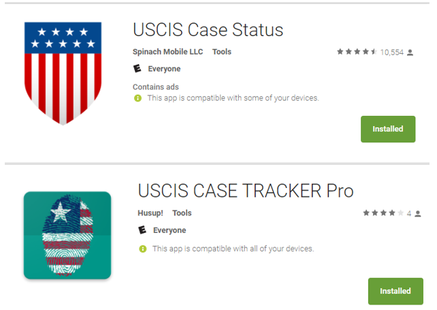Click the Everyone rating E icon for USCIS Case Status

pyautogui.click(x=137, y=68)
